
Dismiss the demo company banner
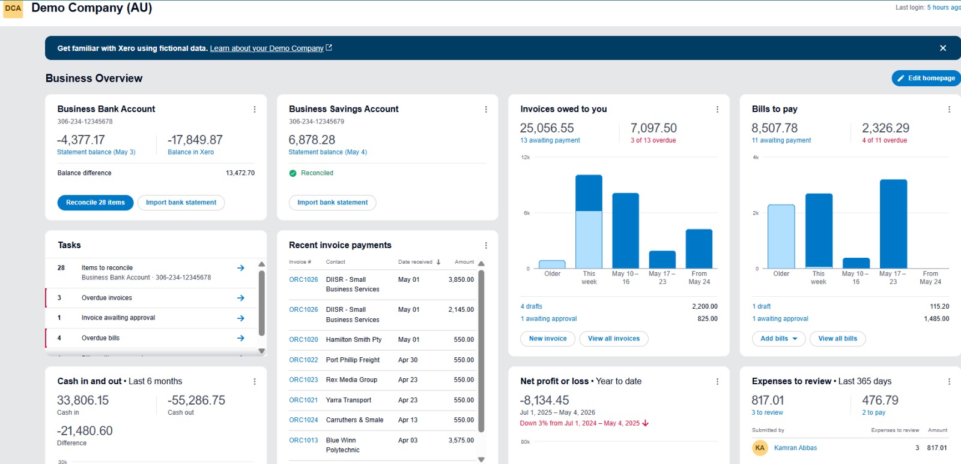click(943, 48)
